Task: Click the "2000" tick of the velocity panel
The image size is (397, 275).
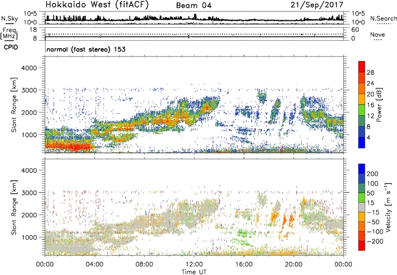Action: click(29, 215)
